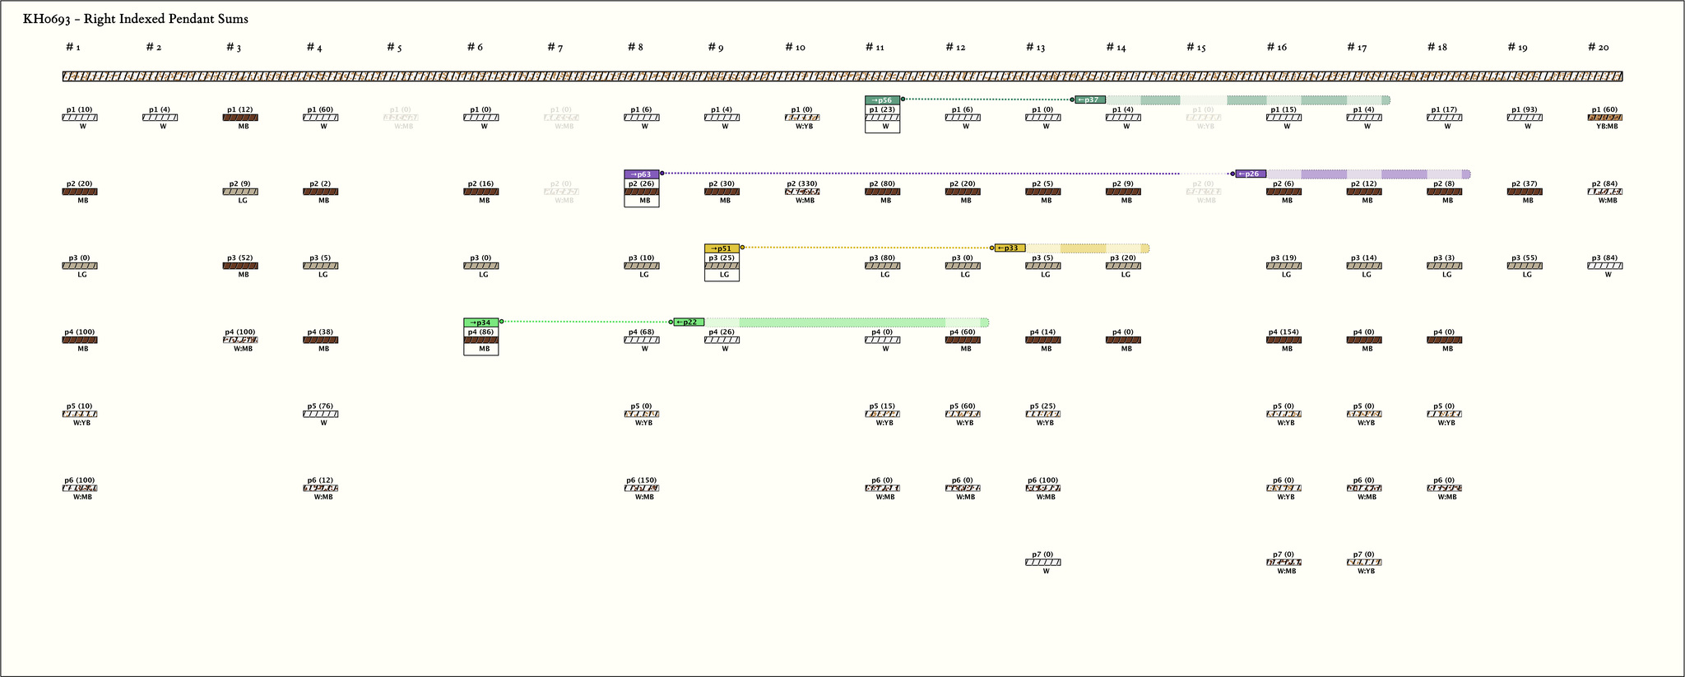The width and height of the screenshot is (1685, 677).
Task: Click the p5 (76) pendant label
Action: click(320, 406)
